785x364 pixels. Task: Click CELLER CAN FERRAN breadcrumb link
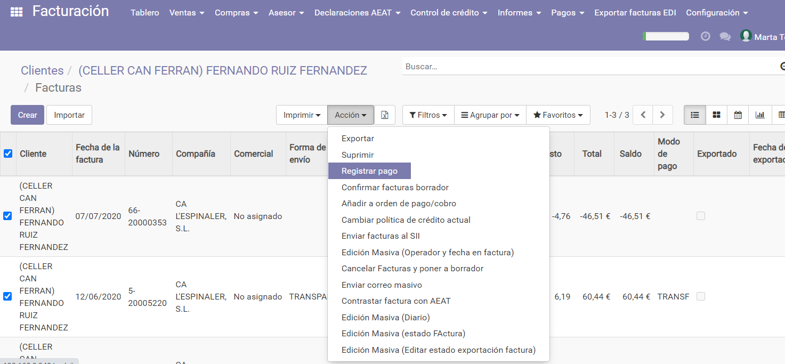(x=223, y=70)
